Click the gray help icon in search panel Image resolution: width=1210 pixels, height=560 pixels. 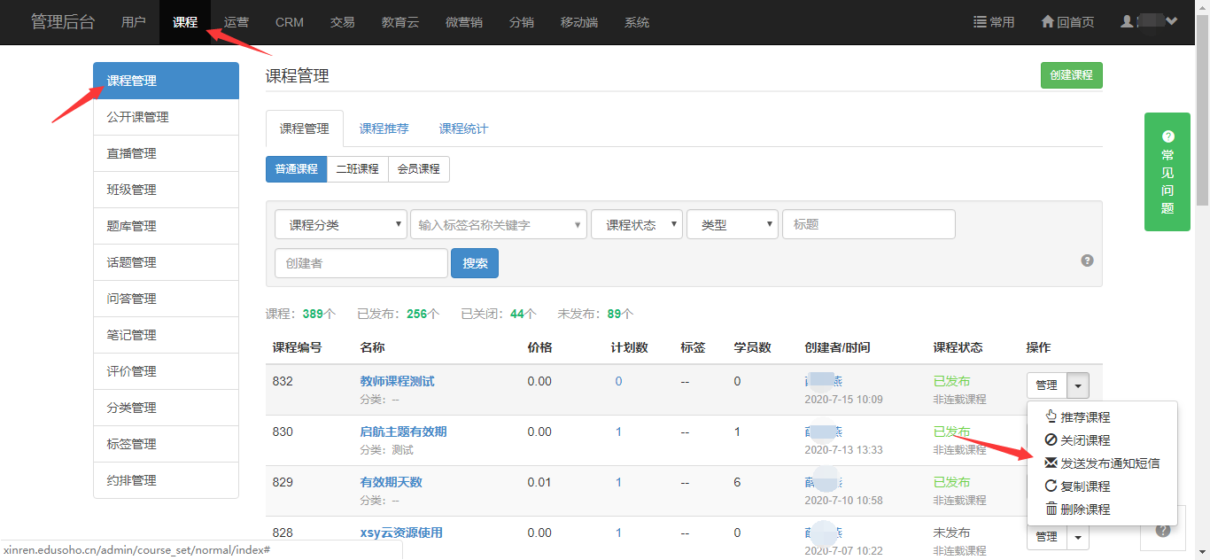pos(1087,261)
